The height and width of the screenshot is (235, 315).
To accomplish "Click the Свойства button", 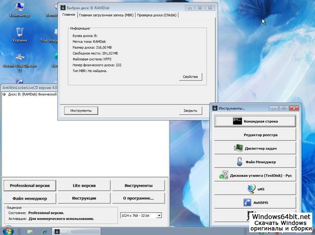I will coord(190,77).
